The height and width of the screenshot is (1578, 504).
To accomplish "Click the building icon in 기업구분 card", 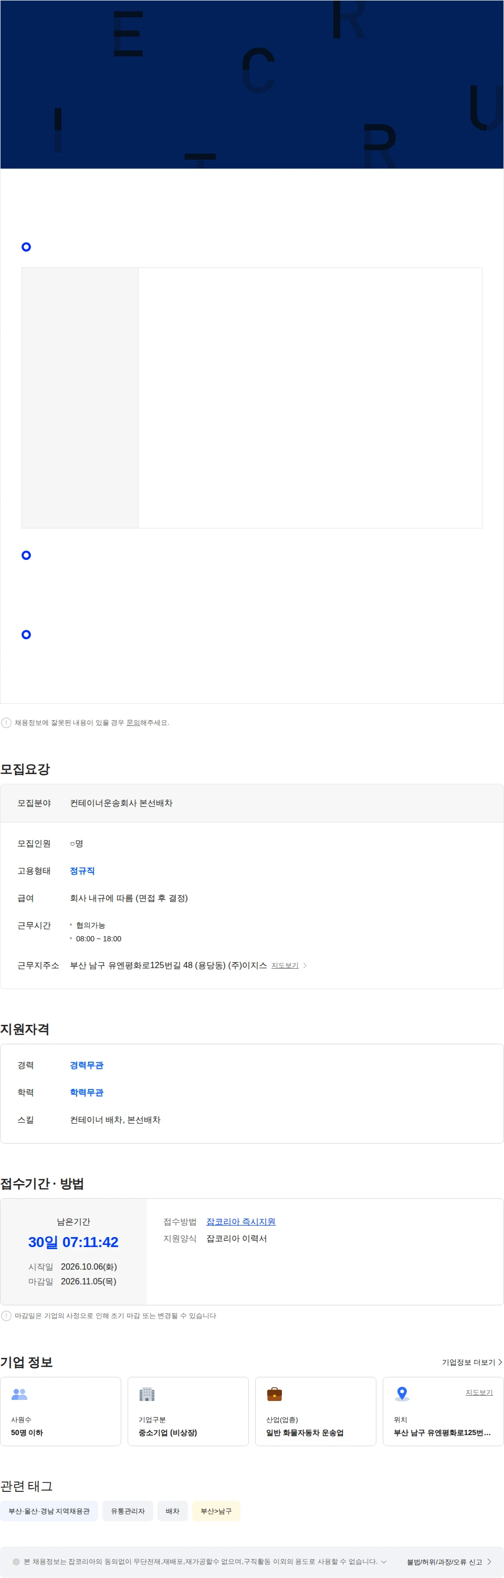I will click(x=147, y=1394).
